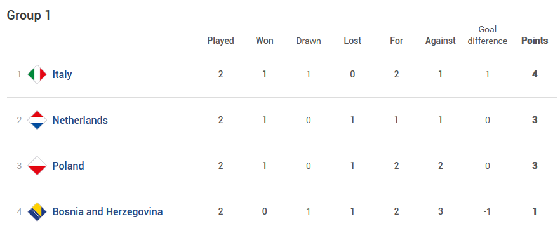Open the Netherlands team link
This screenshot has height=233, width=560.
click(80, 120)
